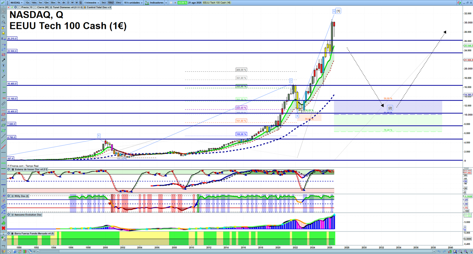Pick the red ellipse drawing tool
Viewport: 473px width, 254px height.
pyautogui.click(x=3, y=114)
